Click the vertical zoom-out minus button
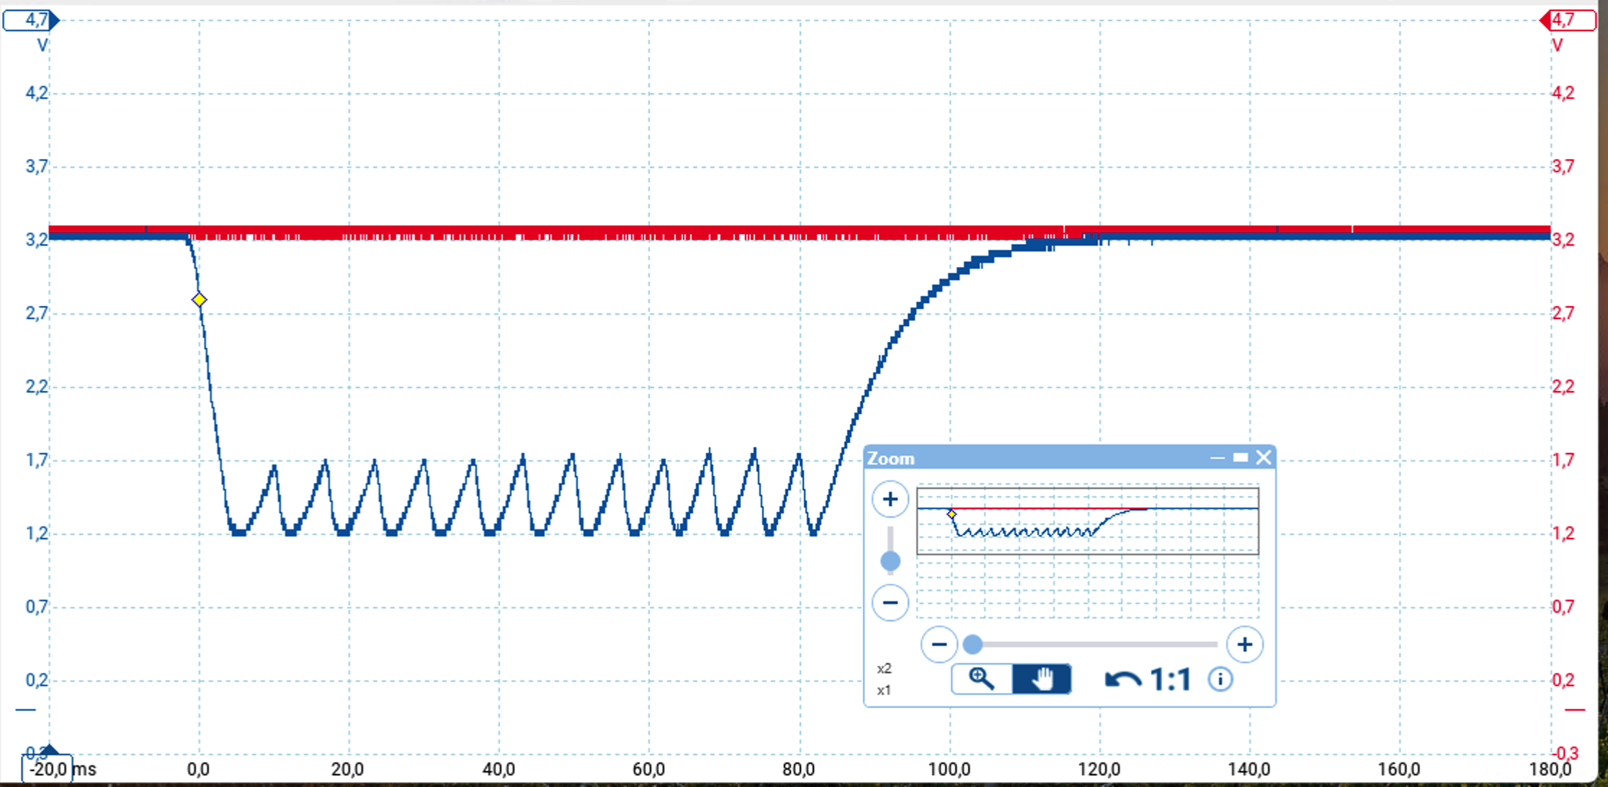Screen dimensions: 1608x787 pyautogui.click(x=890, y=603)
